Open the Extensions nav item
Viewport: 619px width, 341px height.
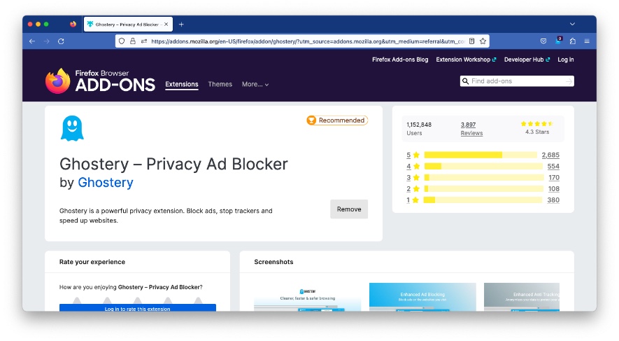pyautogui.click(x=182, y=84)
